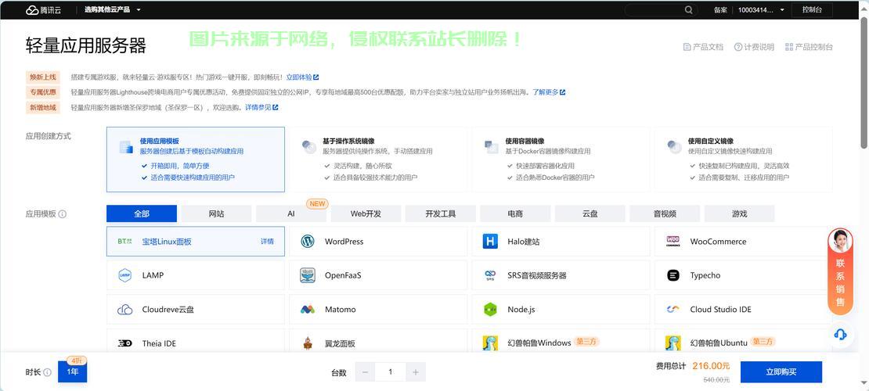Select the OpenFaaS logo icon
Viewport: 869px width, 391px height.
308,275
